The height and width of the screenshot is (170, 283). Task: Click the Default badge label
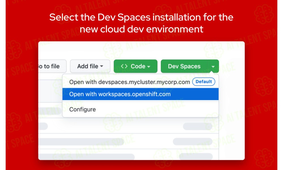point(203,82)
